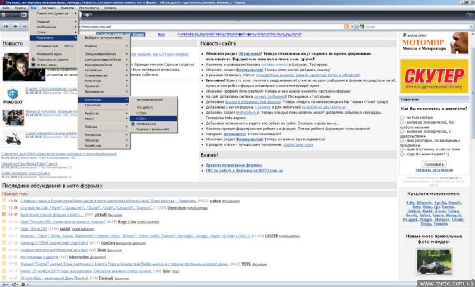The image size is (475, 287).
Task: Expand the Китайская encoding submenu
Action: (x=104, y=135)
